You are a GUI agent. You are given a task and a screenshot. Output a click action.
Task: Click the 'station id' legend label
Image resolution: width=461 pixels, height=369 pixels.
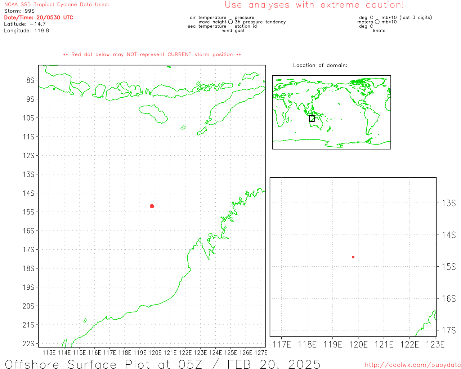tap(246, 26)
